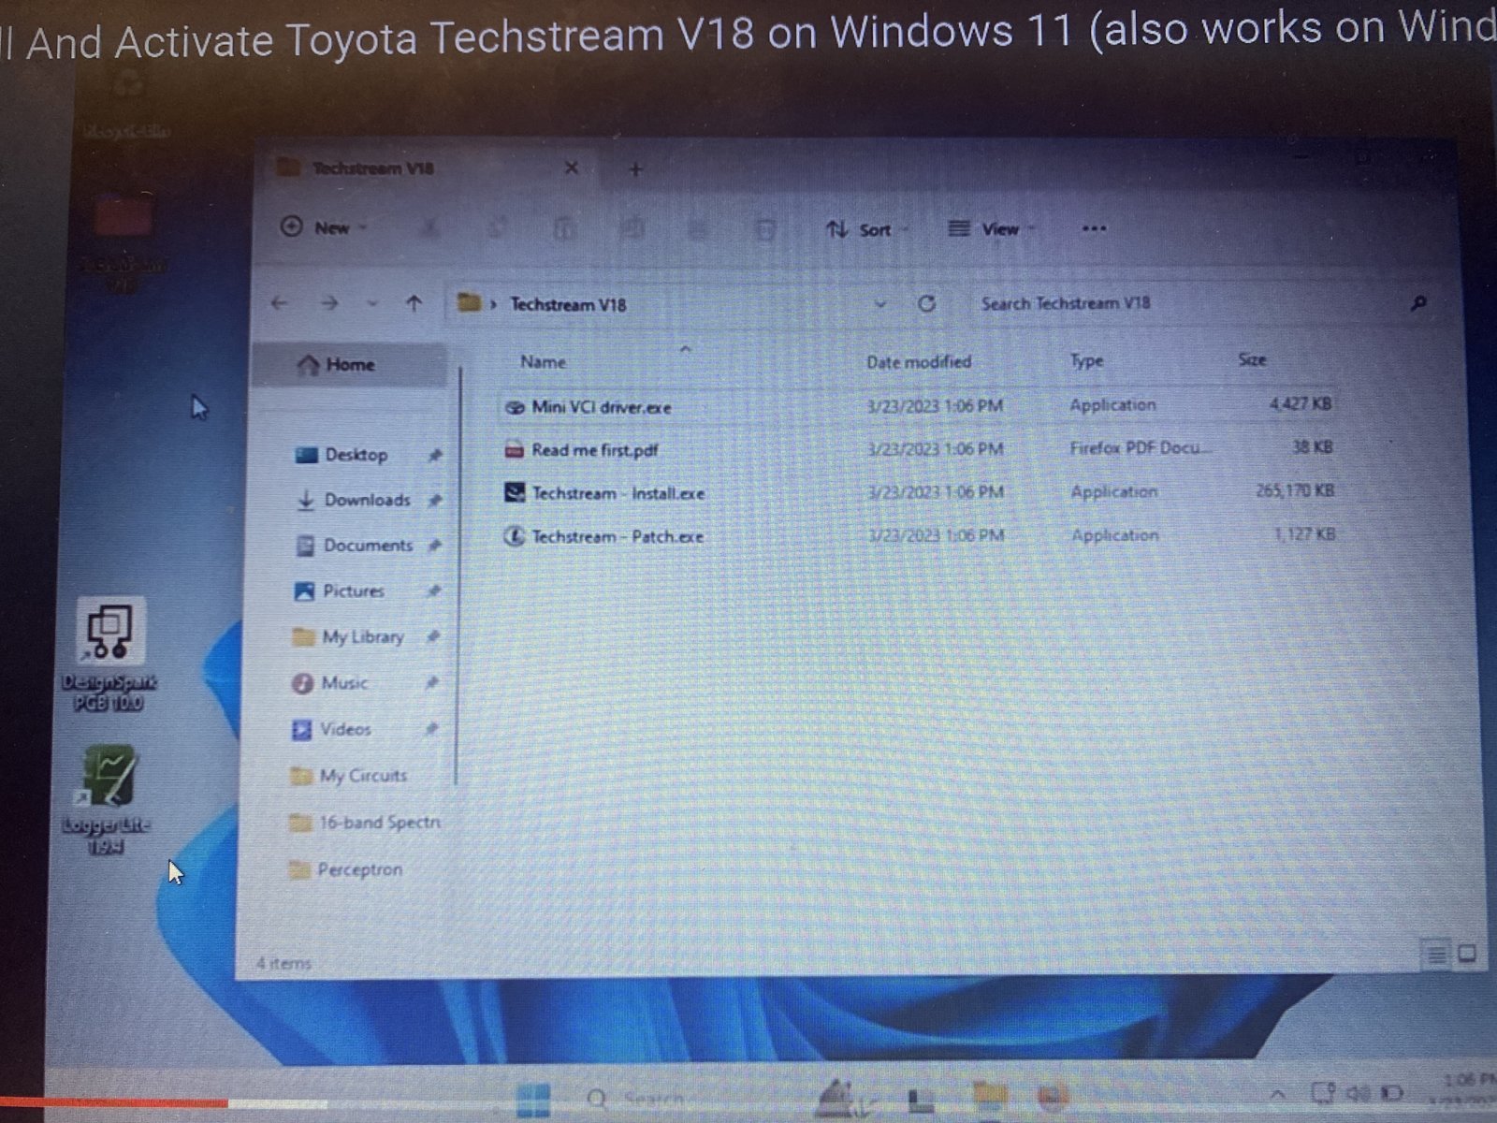Refresh the Techstream V18 folder
Image resolution: width=1497 pixels, height=1123 pixels.
(926, 303)
